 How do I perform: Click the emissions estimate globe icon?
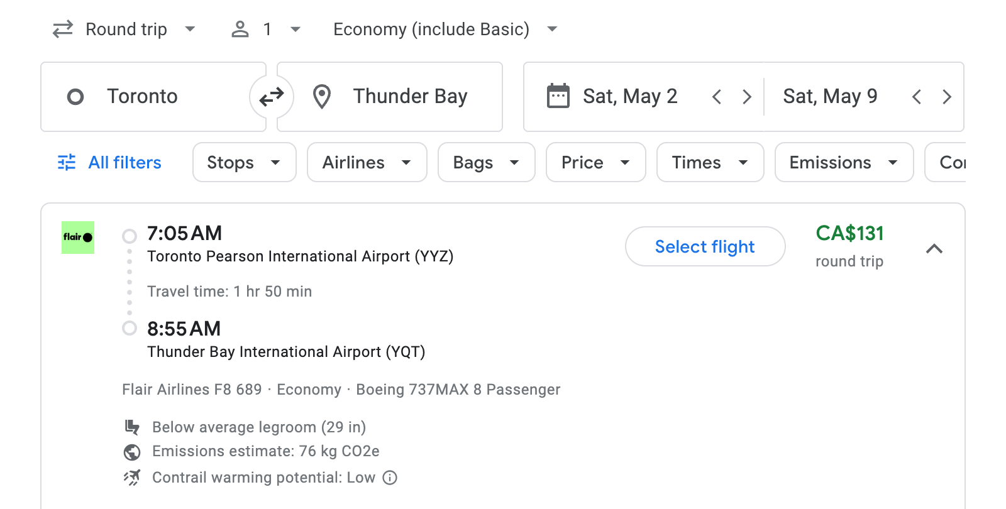[132, 451]
